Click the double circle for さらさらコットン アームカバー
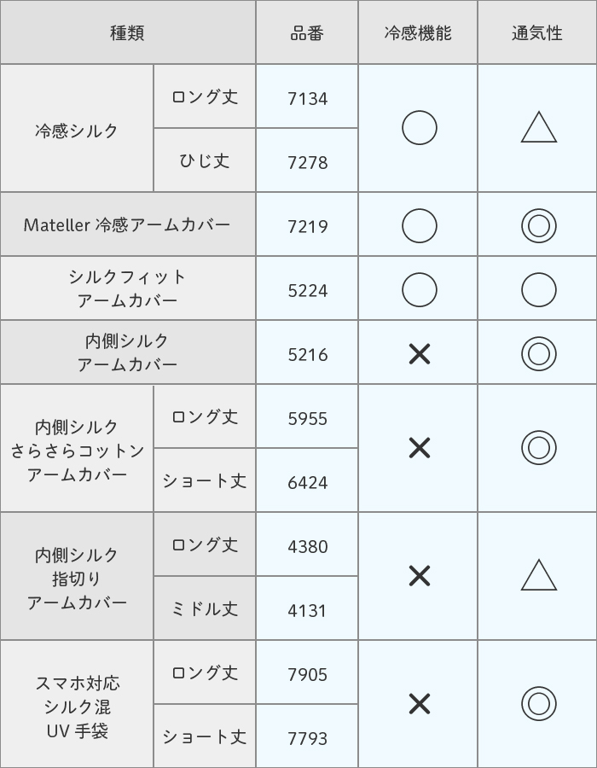This screenshot has height=768, width=597. pos(538,448)
